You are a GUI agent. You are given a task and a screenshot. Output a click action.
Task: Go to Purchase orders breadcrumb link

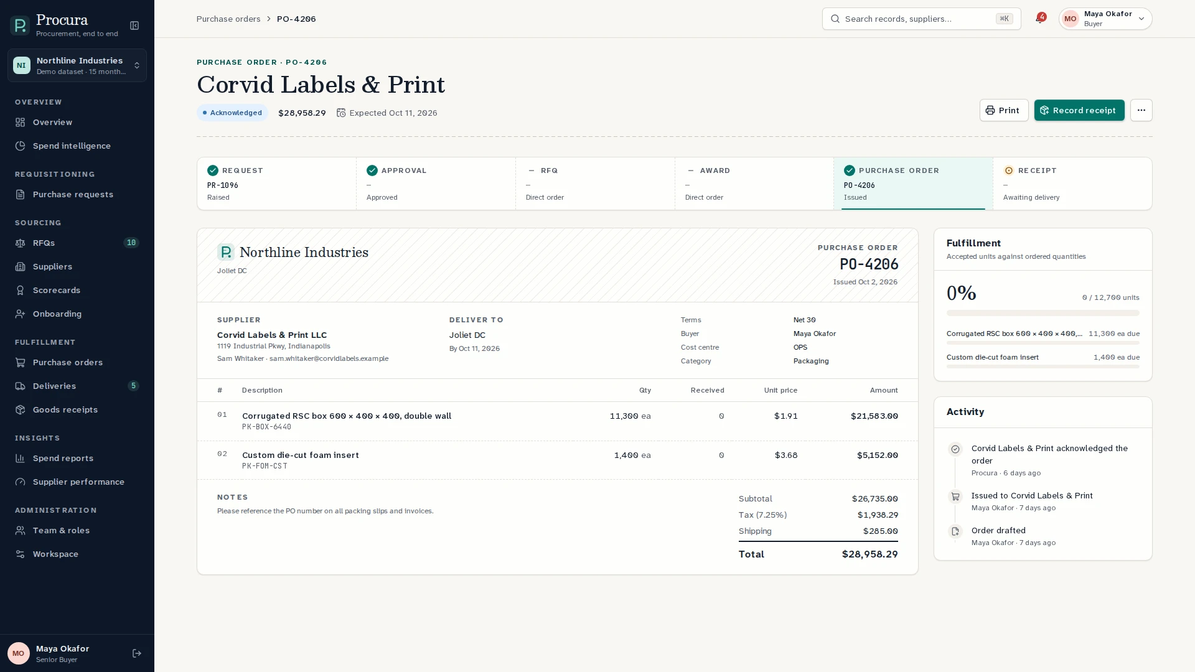click(228, 19)
